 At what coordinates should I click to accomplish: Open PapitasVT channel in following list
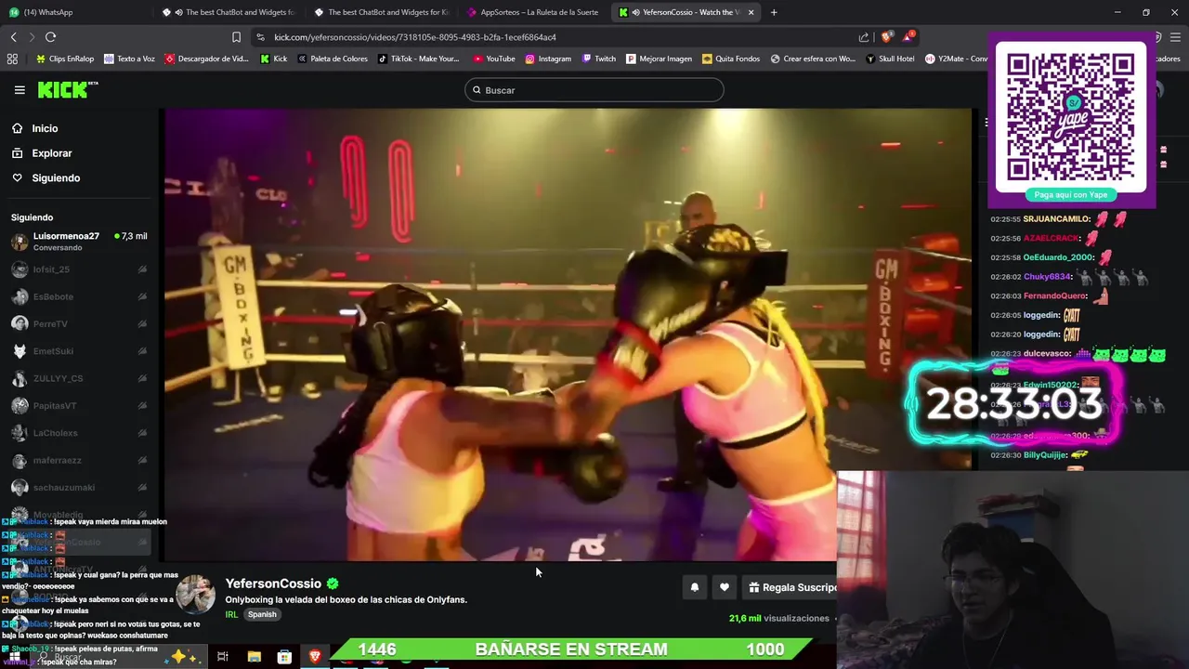click(79, 406)
